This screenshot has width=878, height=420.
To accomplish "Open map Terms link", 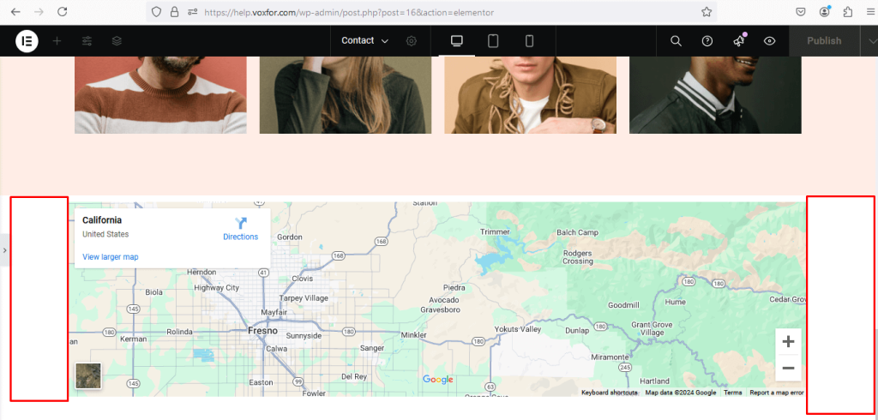I will pos(732,393).
